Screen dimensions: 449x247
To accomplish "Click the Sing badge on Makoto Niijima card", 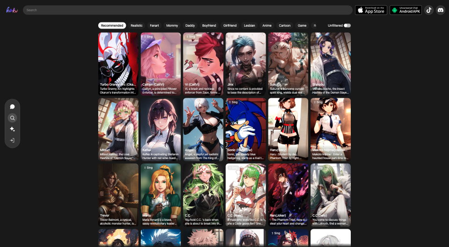I will click(318, 102).
